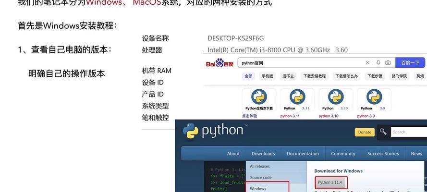Open the News menu item

[x=416, y=154]
